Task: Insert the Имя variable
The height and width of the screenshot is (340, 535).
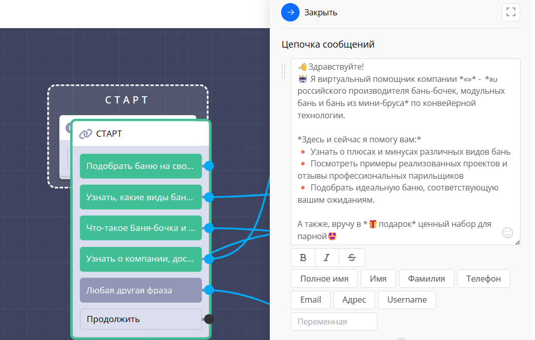Action: (x=378, y=279)
